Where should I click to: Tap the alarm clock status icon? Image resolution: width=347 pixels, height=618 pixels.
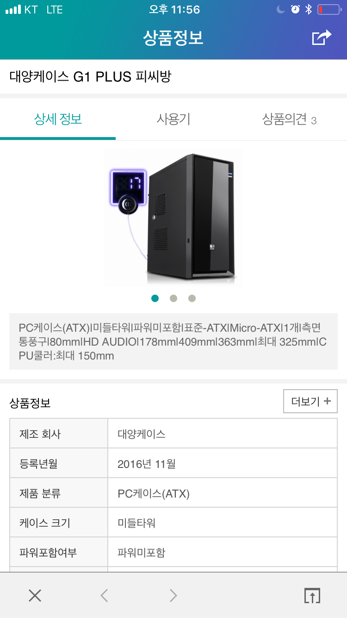295,10
